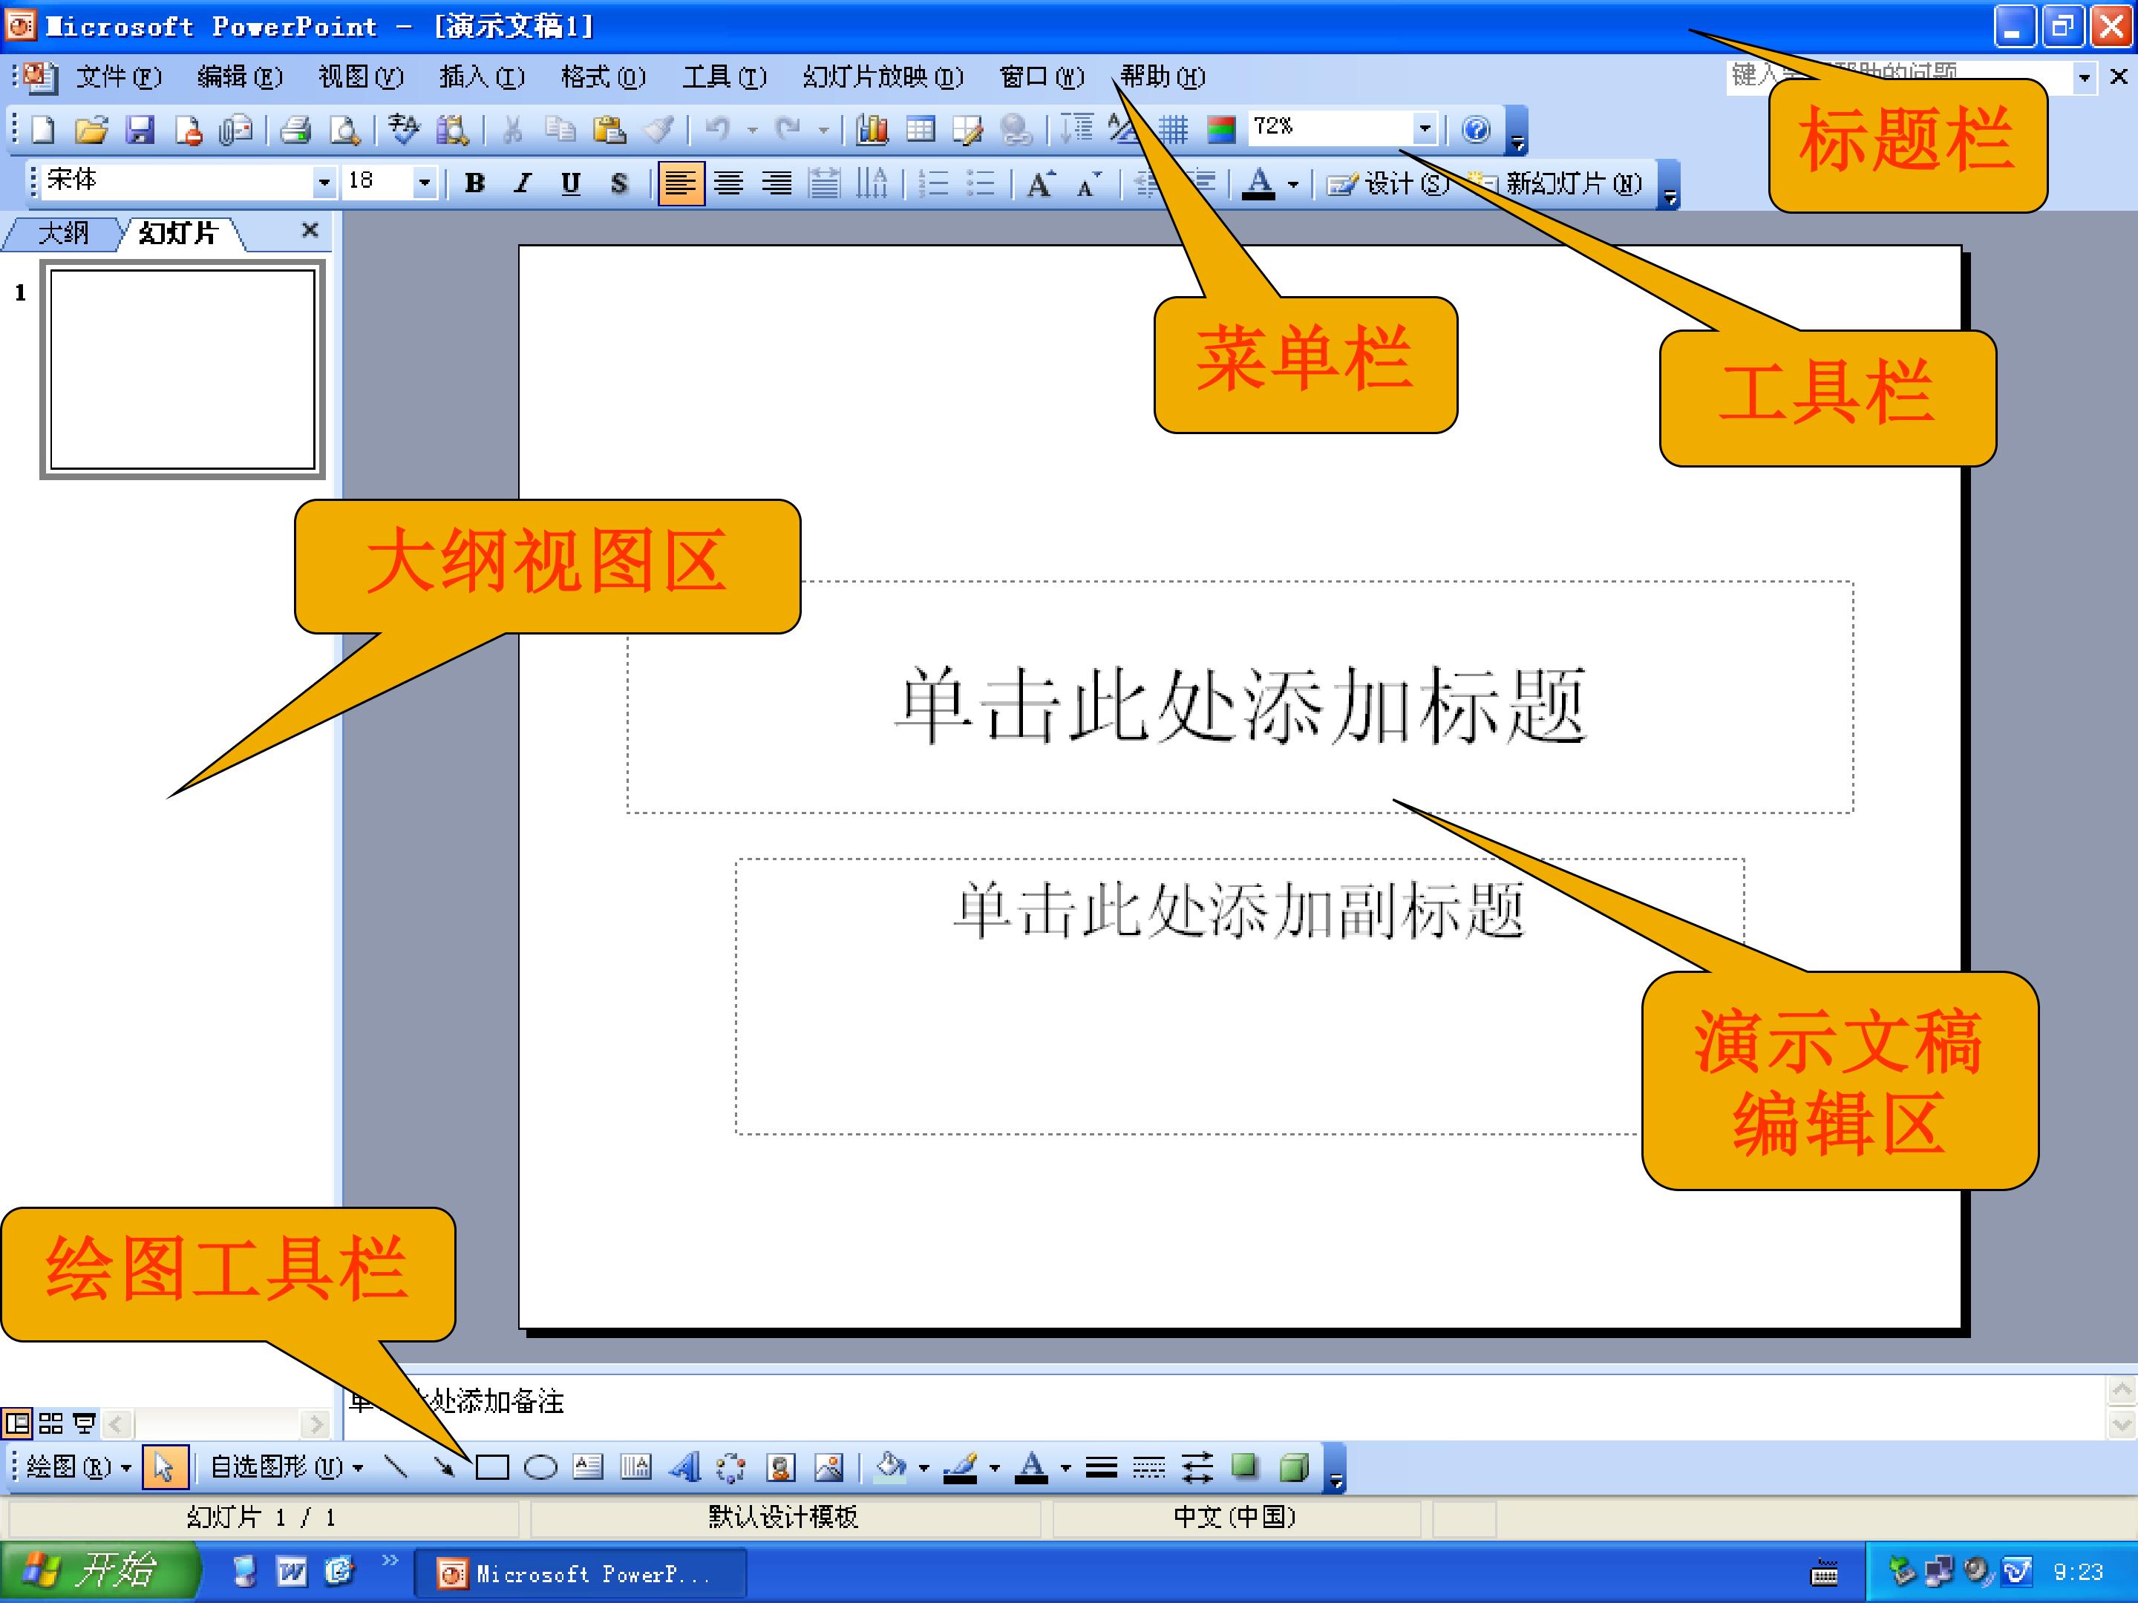
Task: Open the 插入 (Insert) menu
Action: (x=481, y=76)
